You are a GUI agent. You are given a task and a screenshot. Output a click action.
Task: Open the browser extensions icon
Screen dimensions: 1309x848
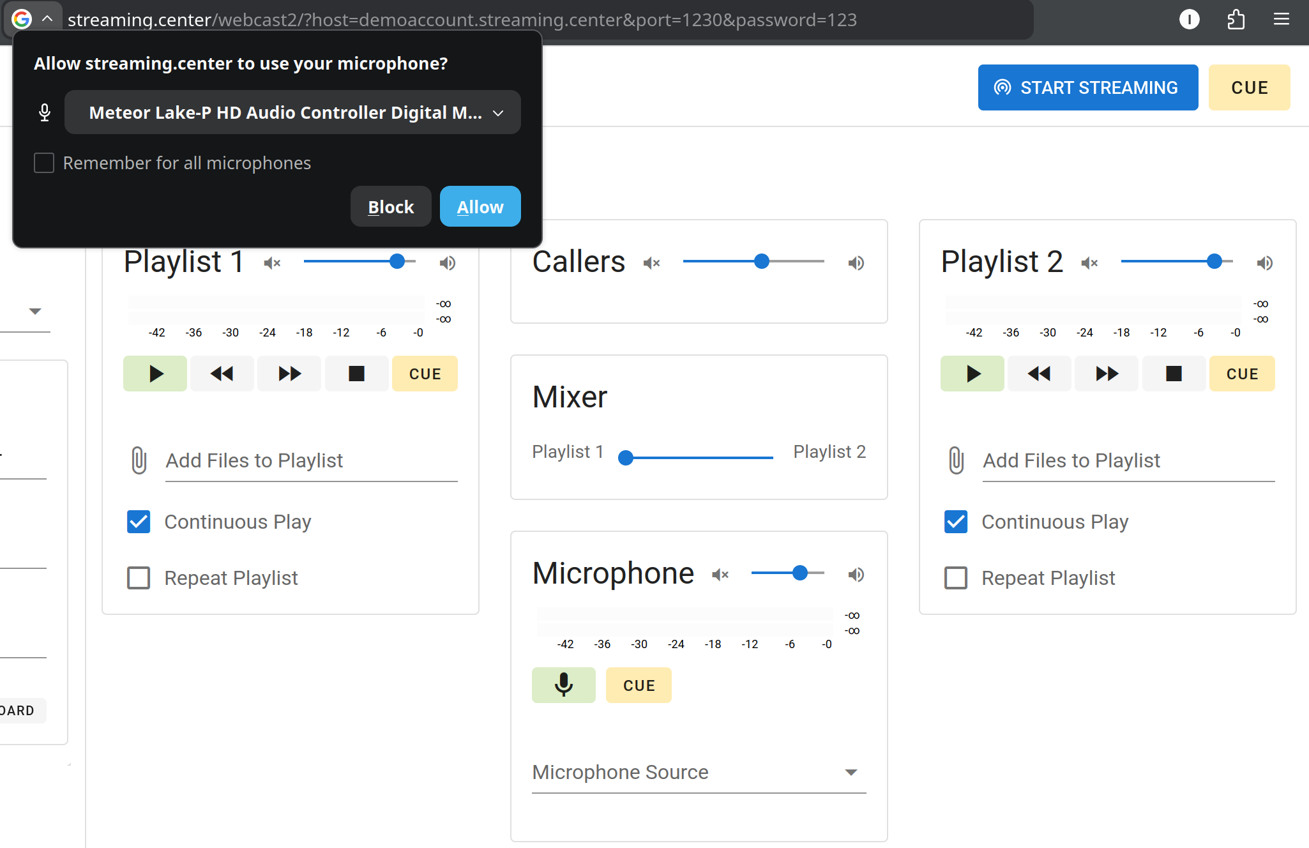tap(1236, 20)
